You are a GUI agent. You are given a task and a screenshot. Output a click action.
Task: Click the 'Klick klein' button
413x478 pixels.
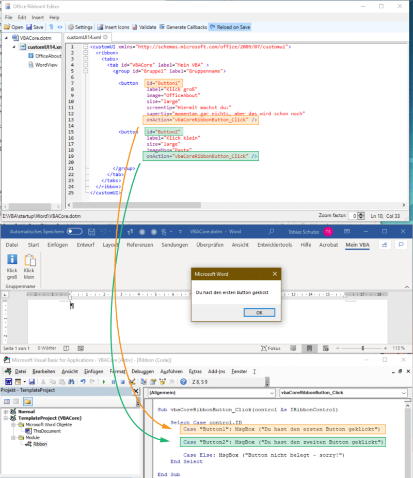tap(29, 265)
